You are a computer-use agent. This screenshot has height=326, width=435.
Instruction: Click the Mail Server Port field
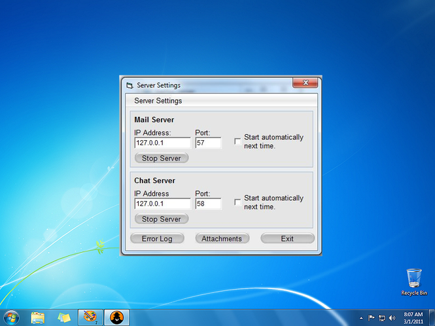(208, 143)
